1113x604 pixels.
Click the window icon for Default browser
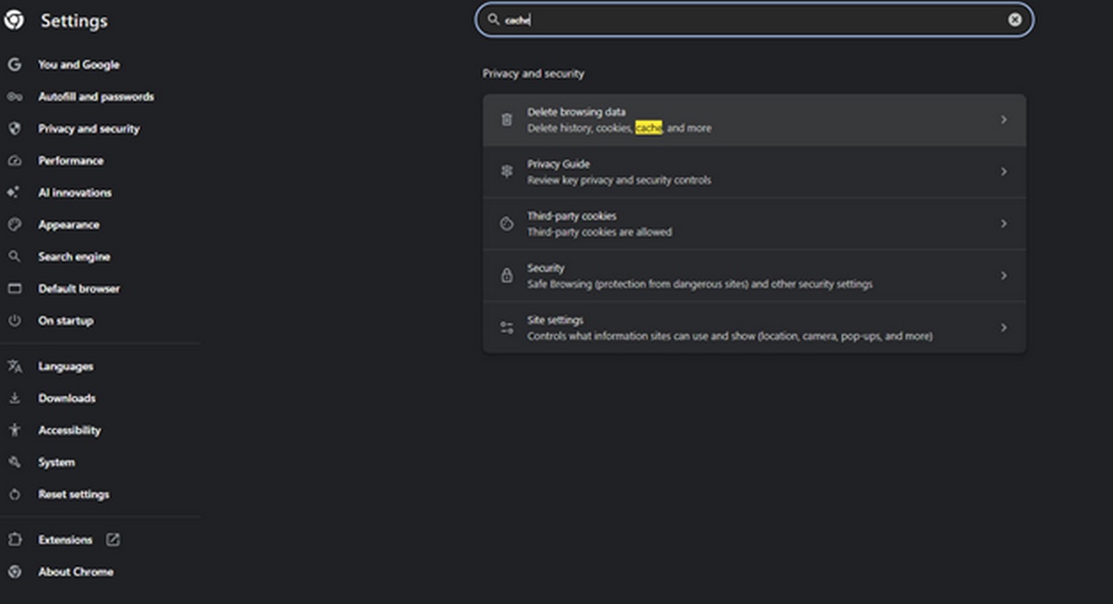[14, 289]
